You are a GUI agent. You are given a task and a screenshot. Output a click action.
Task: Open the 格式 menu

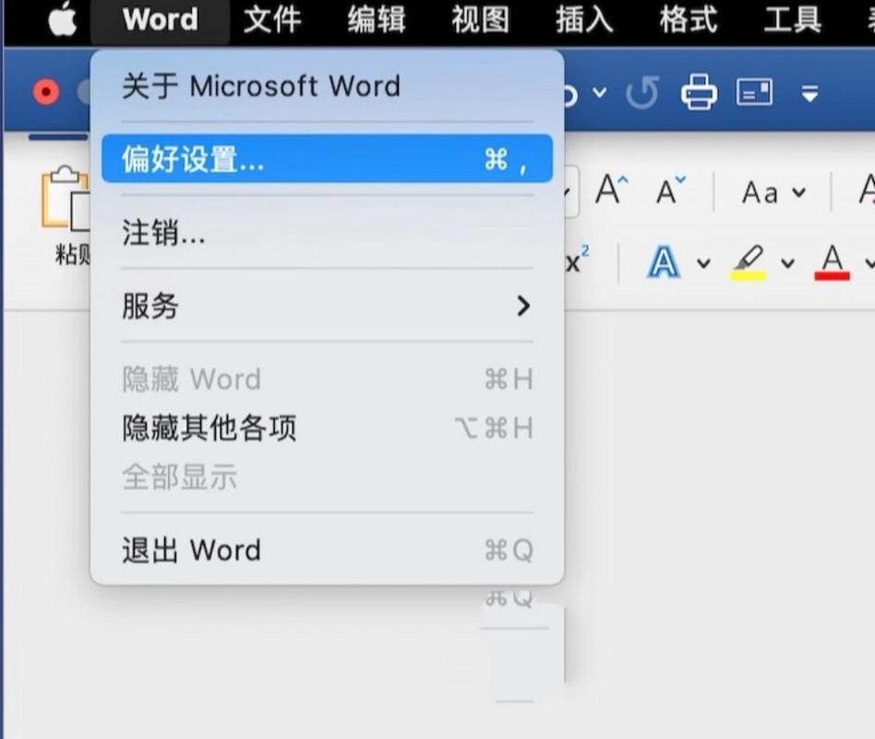(689, 19)
